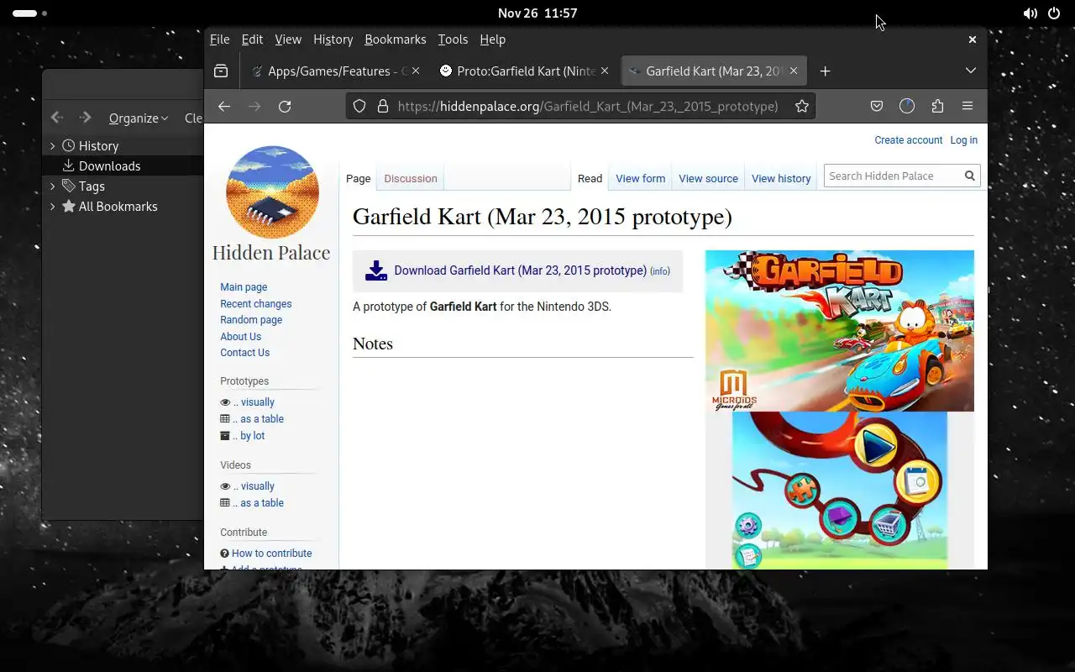The image size is (1075, 672).
Task: Open the History menu in menu bar
Action: click(333, 39)
